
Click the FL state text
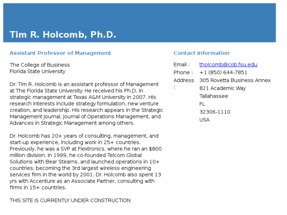(202, 104)
